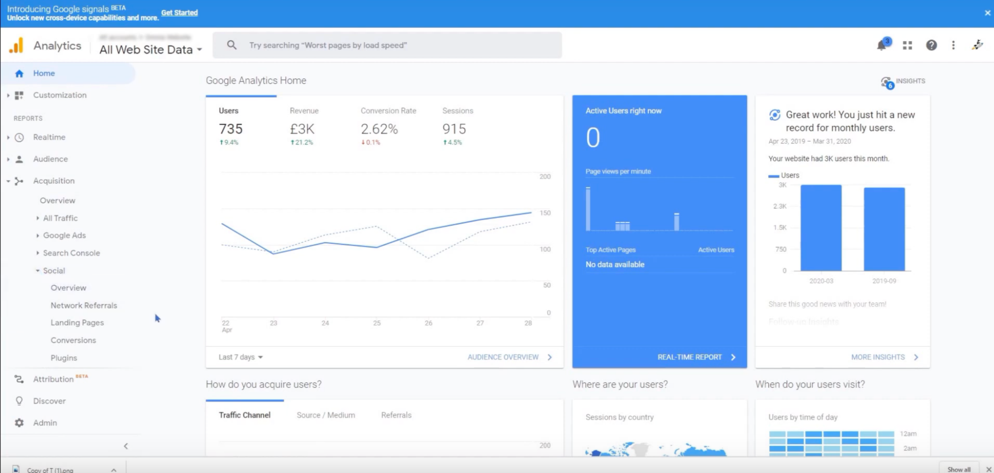Open Social Landing Pages report
The image size is (994, 473).
(77, 323)
